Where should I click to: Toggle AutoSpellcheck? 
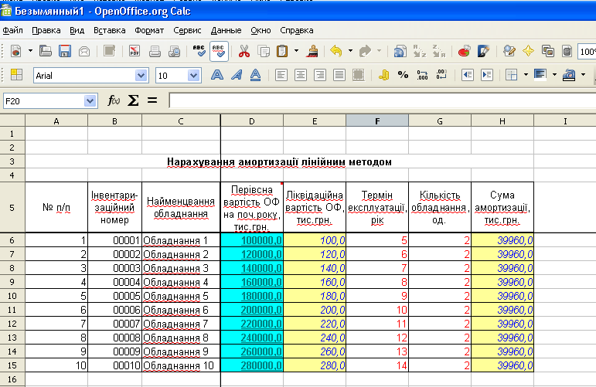[x=219, y=51]
